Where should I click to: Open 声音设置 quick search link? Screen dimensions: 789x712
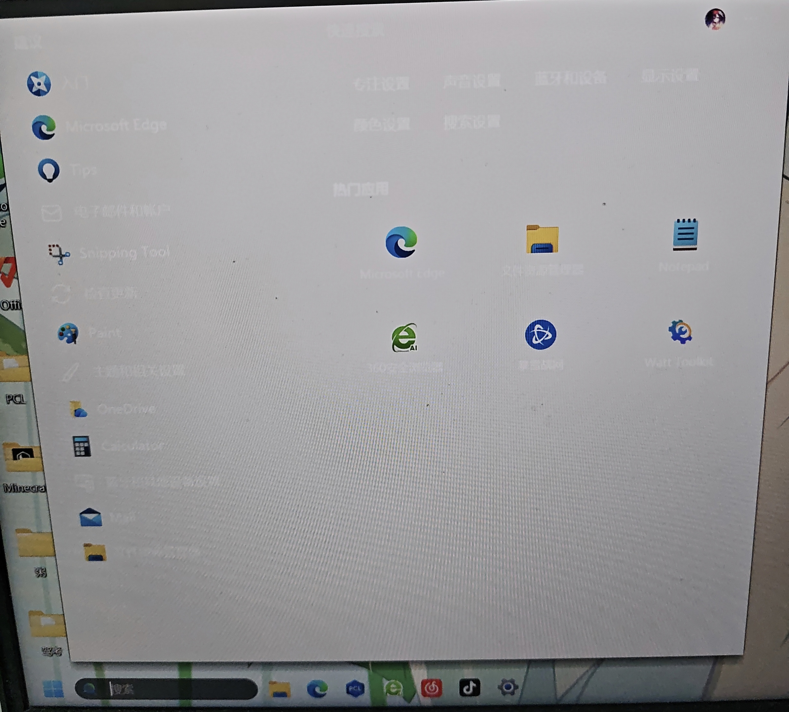(472, 81)
